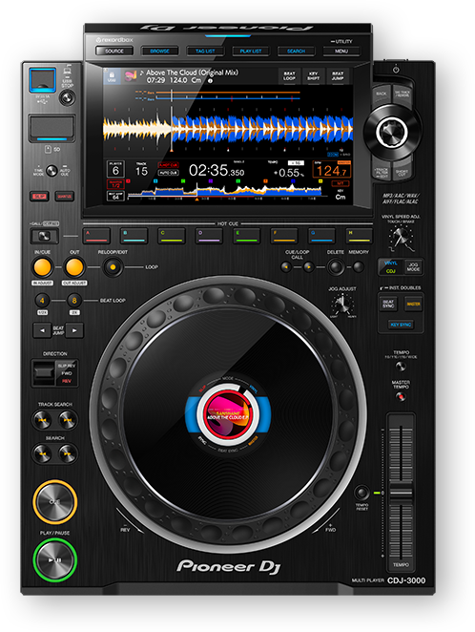Set loop in with IN/CUE button
The height and width of the screenshot is (632, 475).
(42, 266)
